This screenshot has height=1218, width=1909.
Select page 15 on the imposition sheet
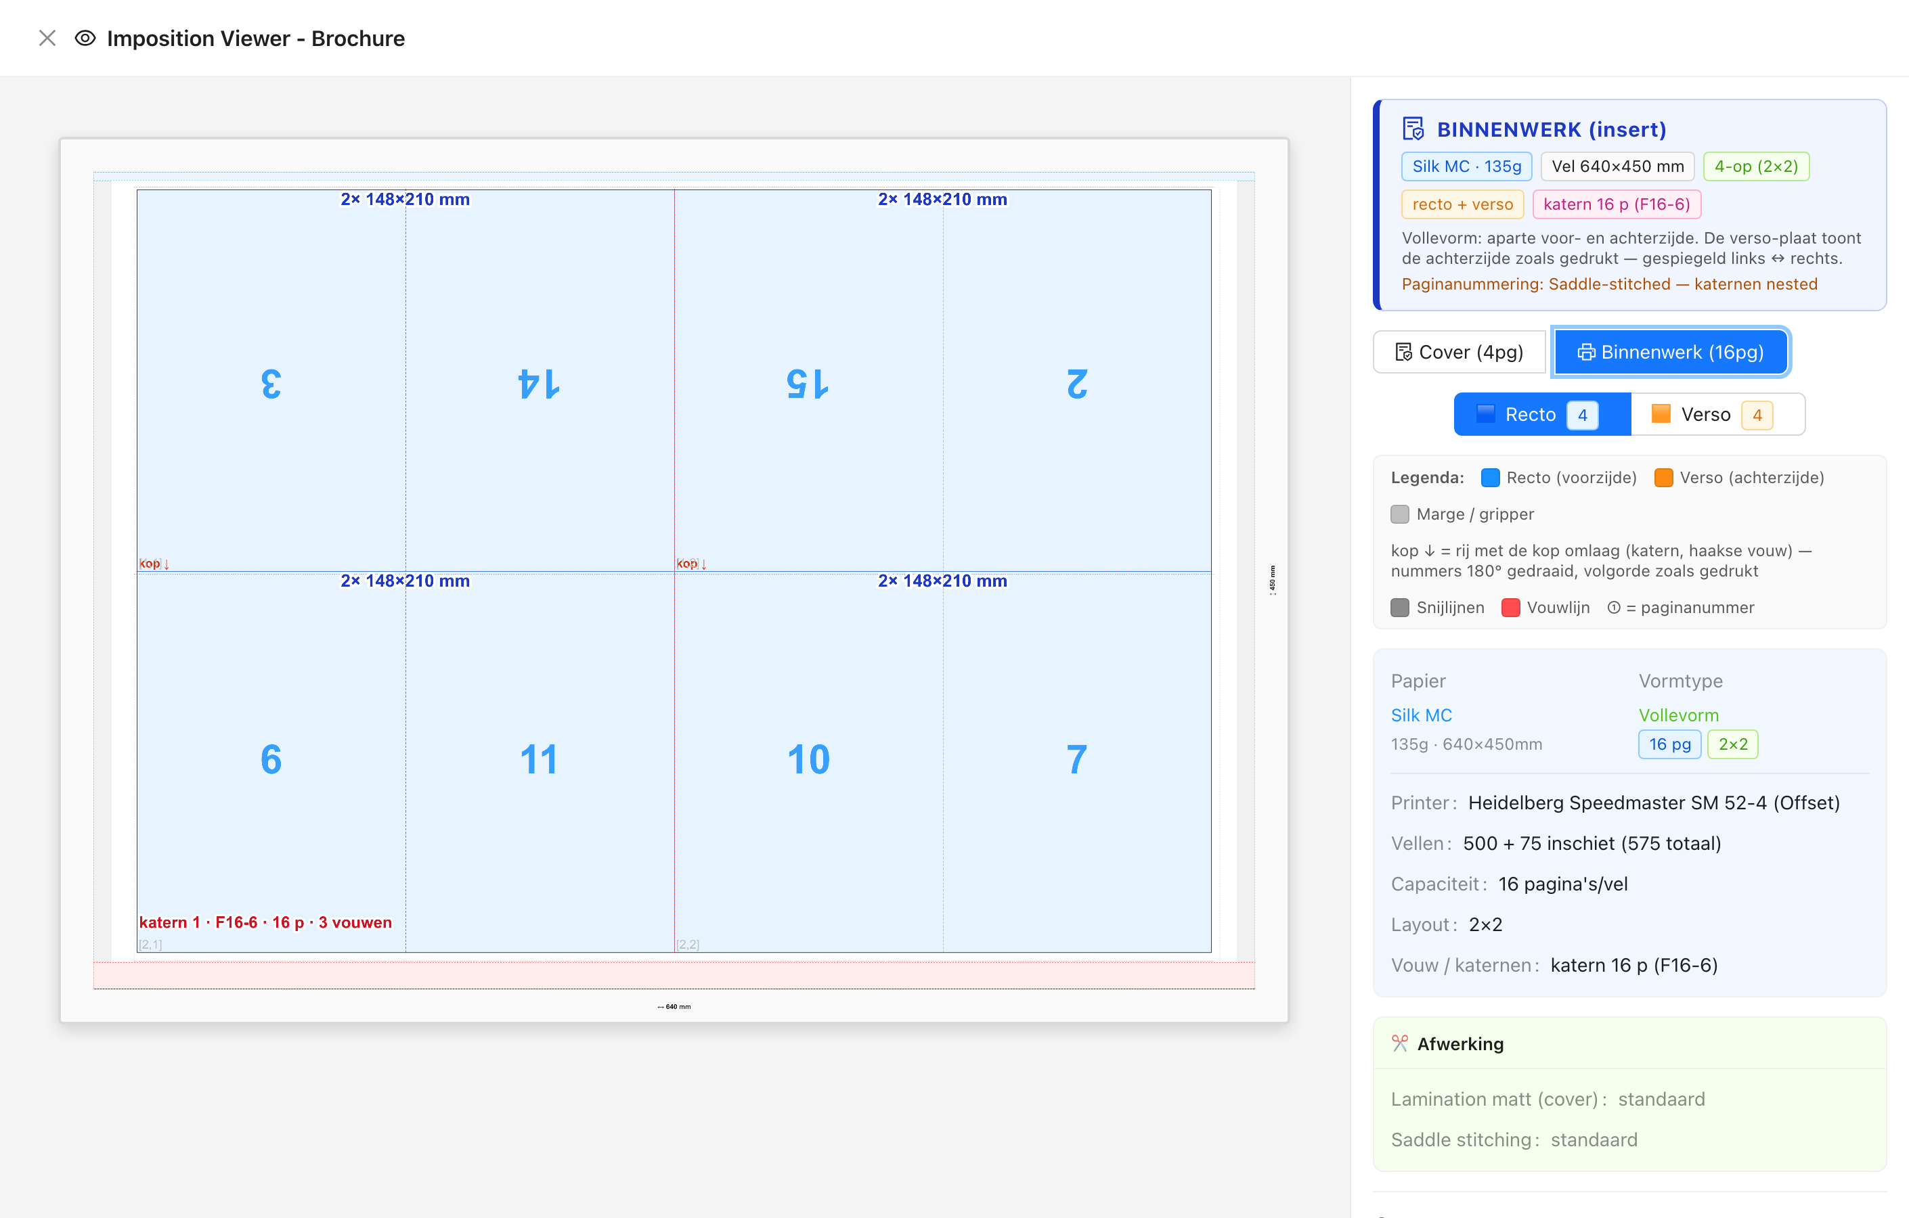[x=808, y=384]
